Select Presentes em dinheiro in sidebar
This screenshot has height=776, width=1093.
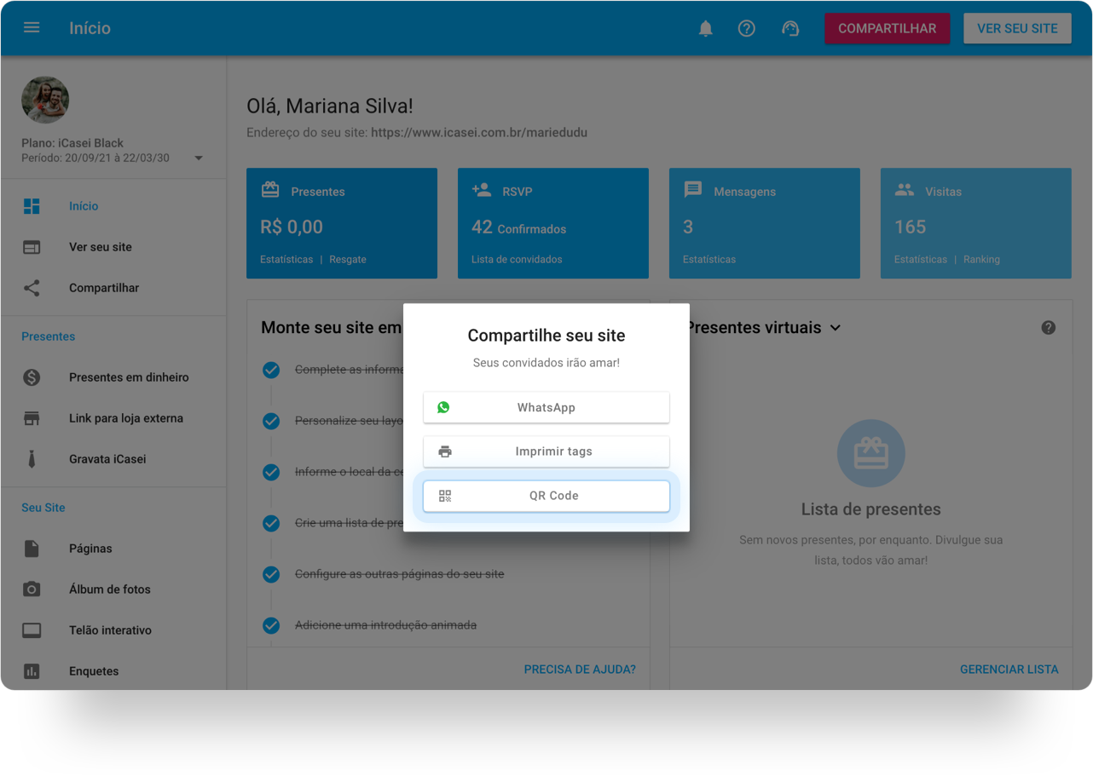(x=128, y=377)
